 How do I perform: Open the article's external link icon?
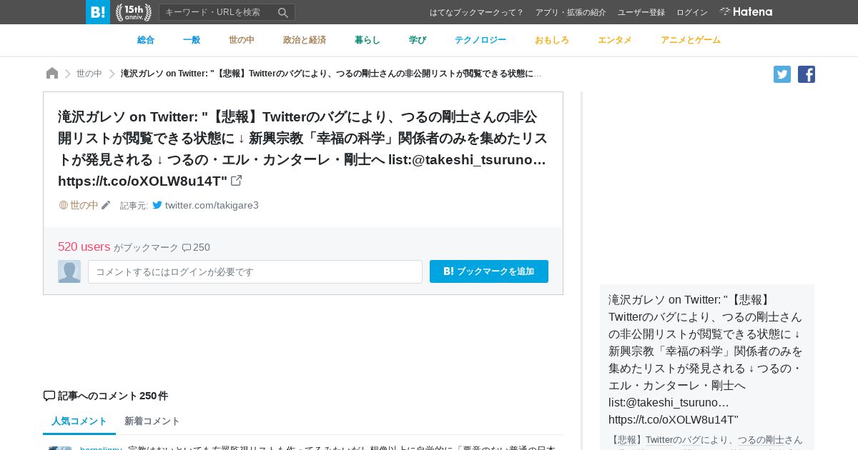(237, 181)
